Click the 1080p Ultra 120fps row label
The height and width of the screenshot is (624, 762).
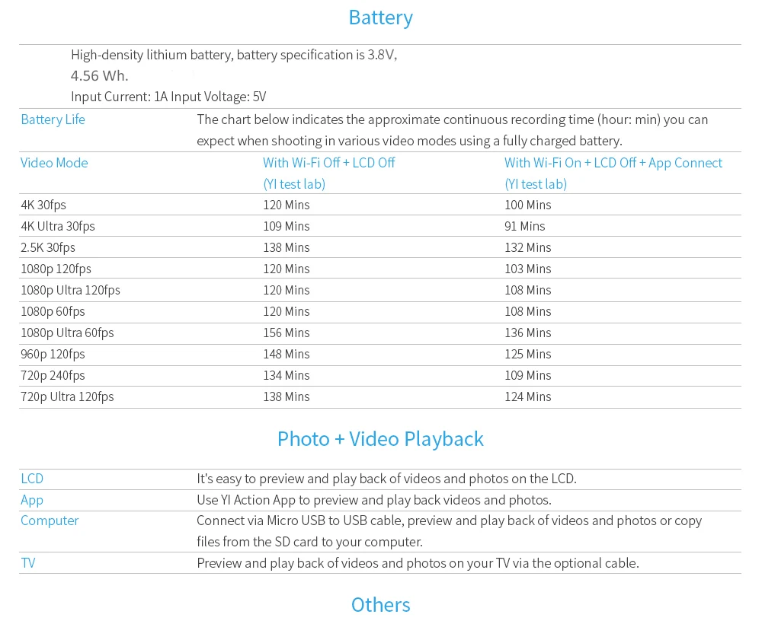click(x=70, y=290)
